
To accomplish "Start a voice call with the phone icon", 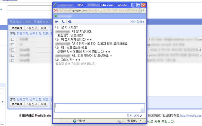I will (x=63, y=22).
